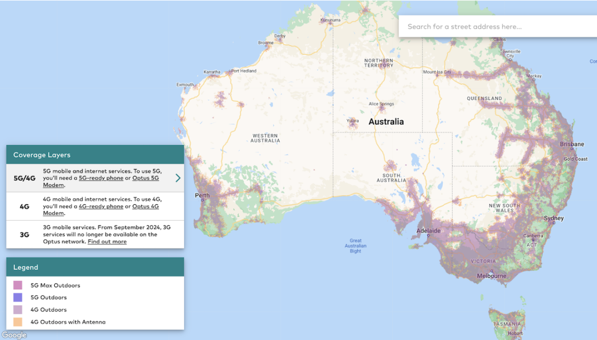The image size is (597, 340).
Task: Click the Legend panel header
Action: (24, 267)
